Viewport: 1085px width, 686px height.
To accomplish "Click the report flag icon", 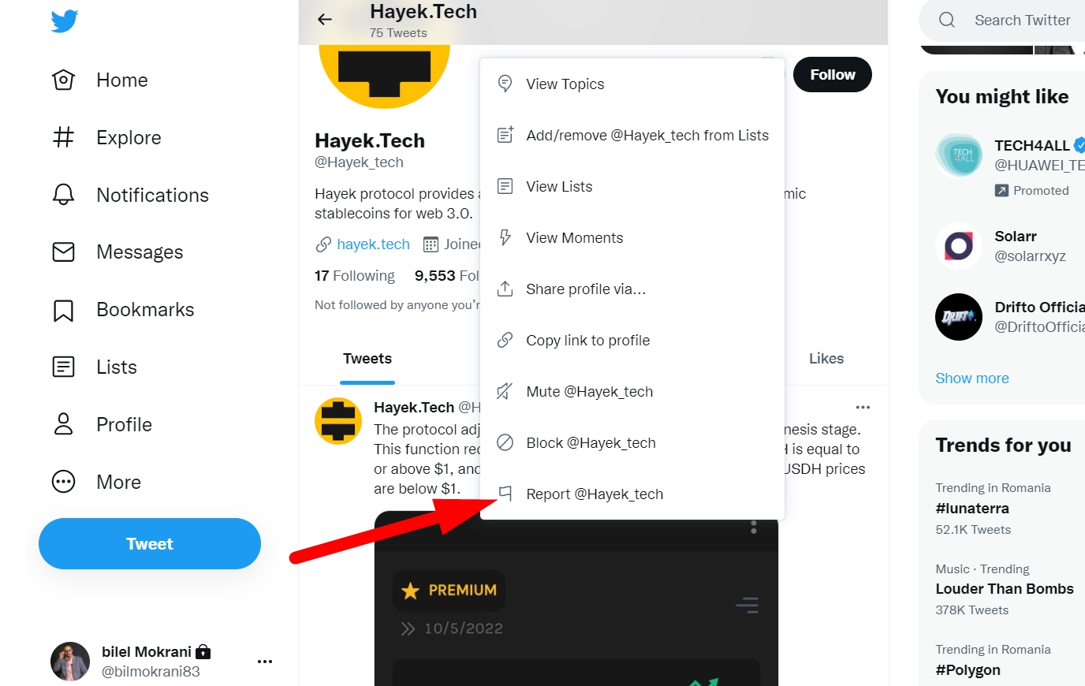I will click(505, 494).
